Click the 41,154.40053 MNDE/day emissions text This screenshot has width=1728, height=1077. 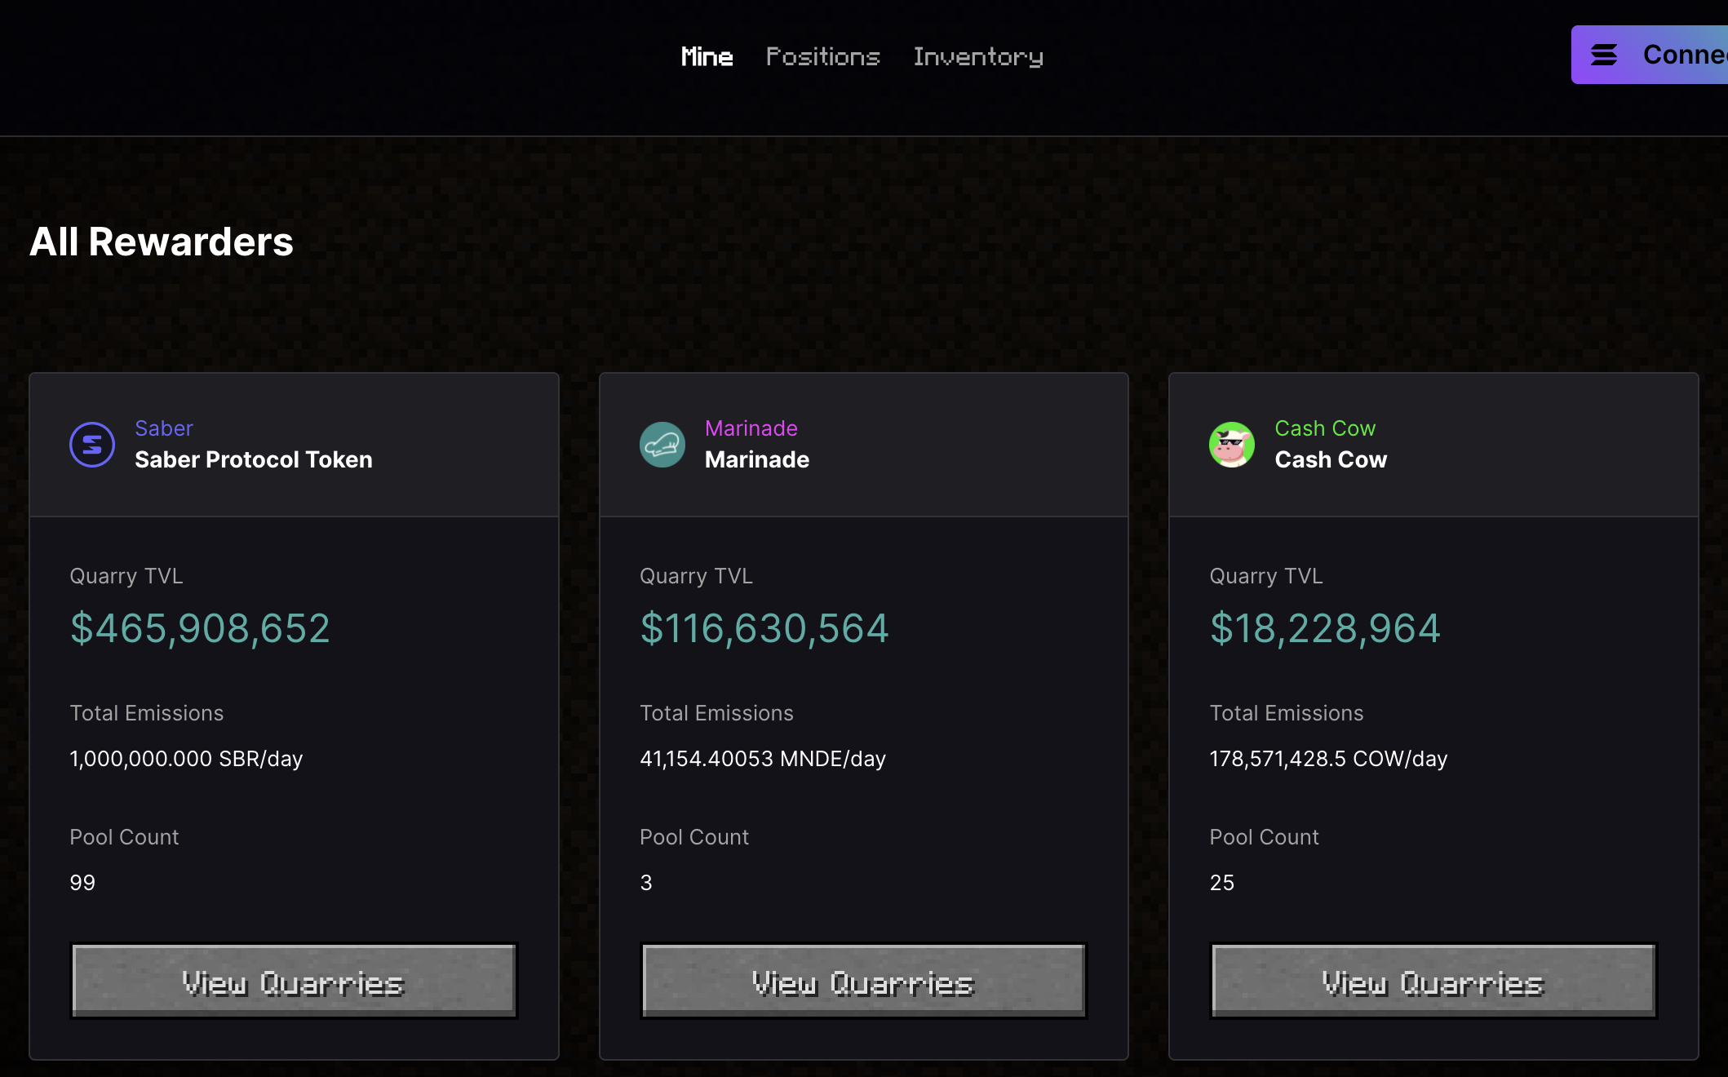coord(762,759)
